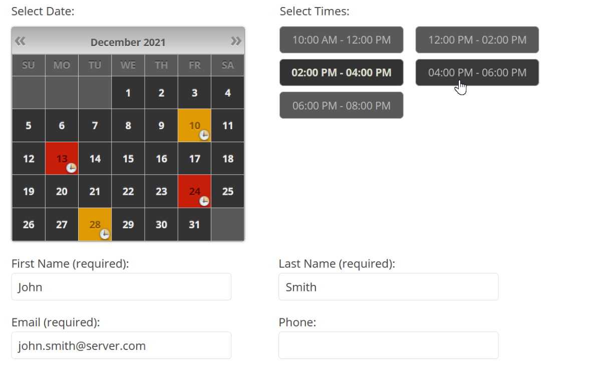
Task: Go to previous month using left double-chevron
Action: pyautogui.click(x=20, y=41)
